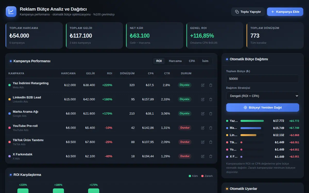The height and width of the screenshot is (193, 309).
Task: Sort campaigns by CPA tab
Action: click(x=192, y=61)
